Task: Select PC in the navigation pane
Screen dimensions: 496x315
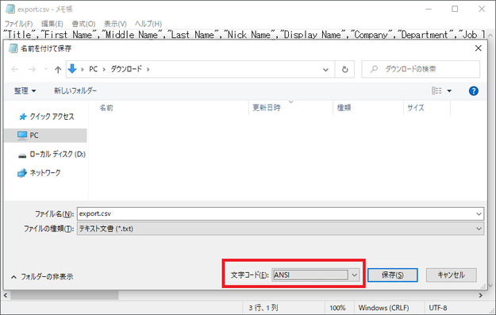Action: 45,136
